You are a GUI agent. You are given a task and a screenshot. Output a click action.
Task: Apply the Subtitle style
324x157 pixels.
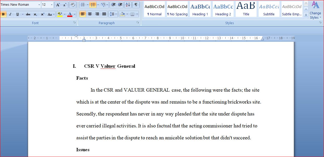point(269,9)
